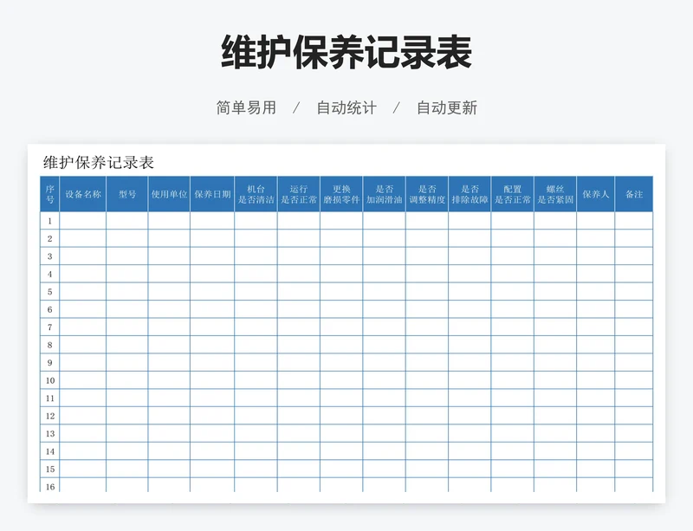Click row number 4 cell
The image size is (693, 531).
[x=50, y=274]
